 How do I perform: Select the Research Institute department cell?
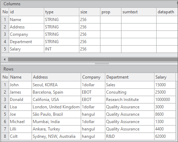click(x=130, y=100)
